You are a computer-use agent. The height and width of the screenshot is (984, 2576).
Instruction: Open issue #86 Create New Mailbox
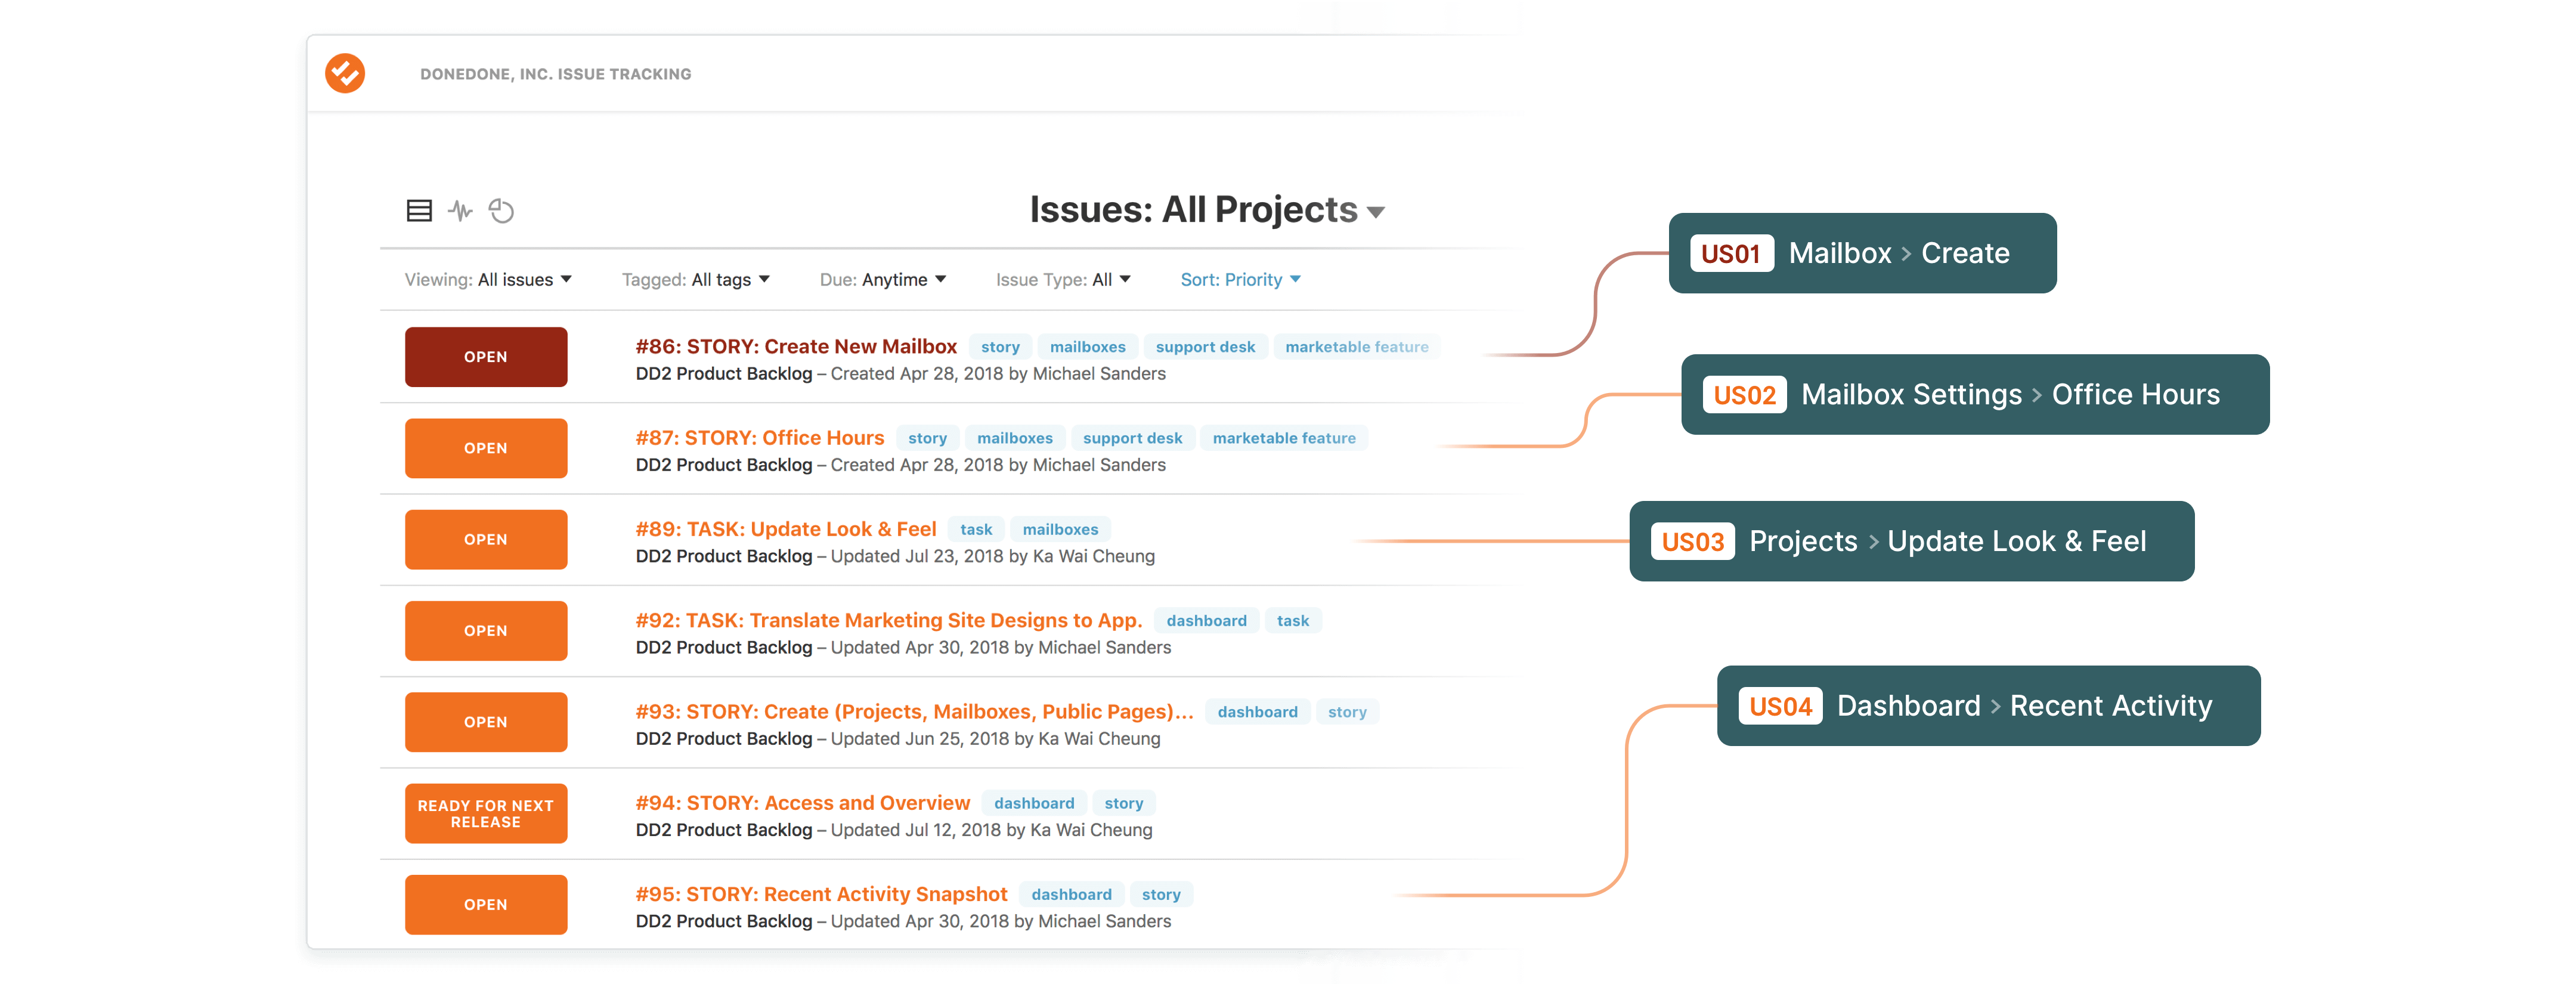click(x=796, y=346)
